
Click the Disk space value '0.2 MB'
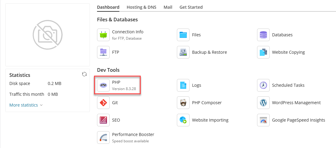[x=55, y=83]
